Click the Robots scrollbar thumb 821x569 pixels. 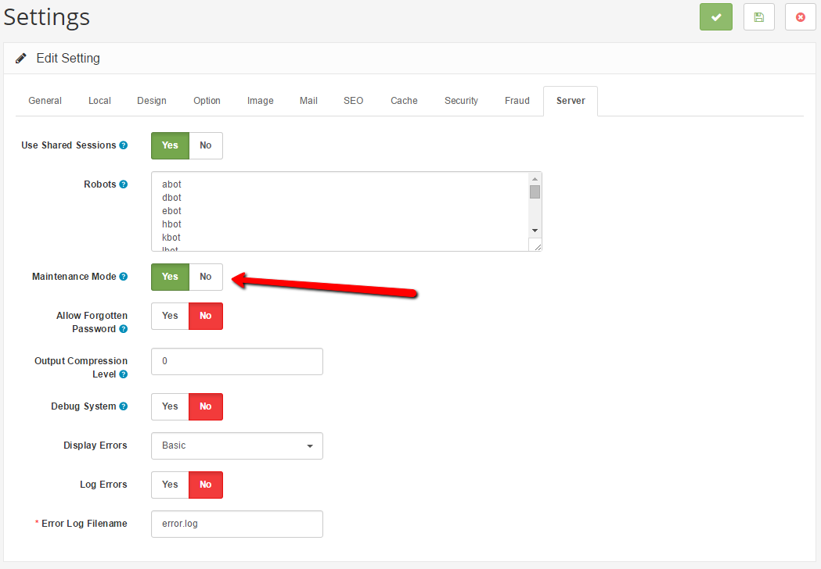point(535,192)
